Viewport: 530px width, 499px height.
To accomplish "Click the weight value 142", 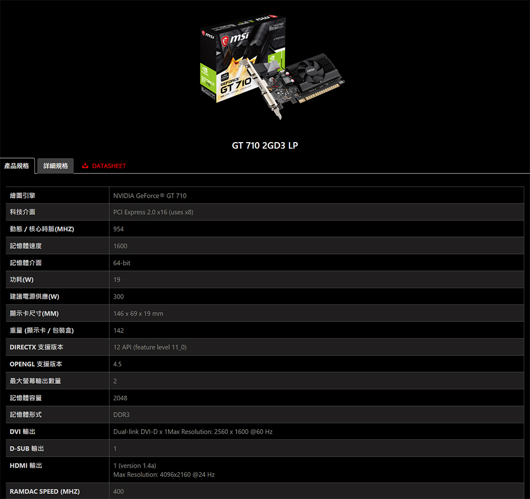I will pos(118,330).
